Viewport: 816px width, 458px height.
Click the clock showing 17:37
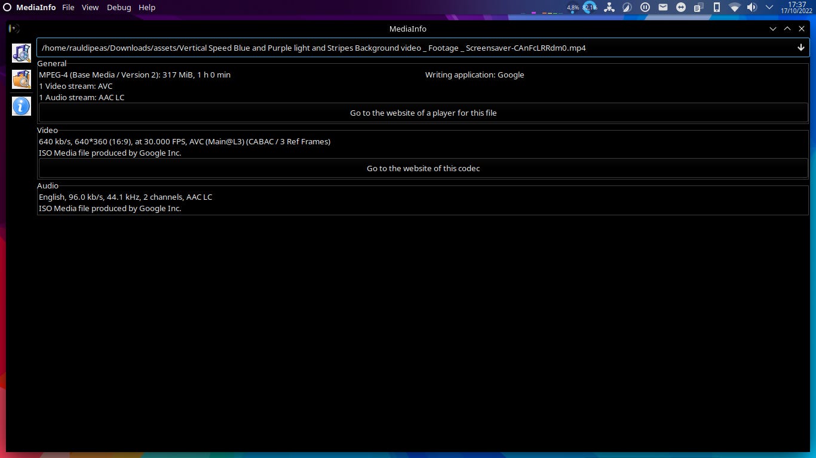(797, 7)
